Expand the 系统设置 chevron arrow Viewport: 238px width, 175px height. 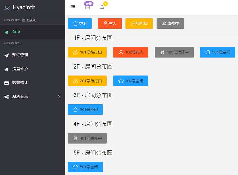click(59, 96)
